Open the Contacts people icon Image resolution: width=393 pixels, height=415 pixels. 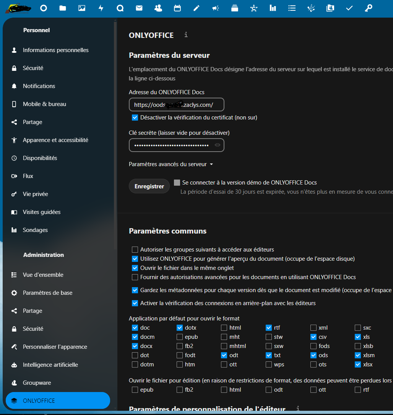point(158,8)
